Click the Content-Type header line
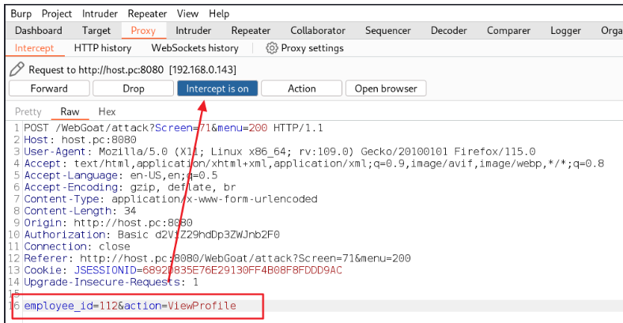Screen dimensions: 623x323 (x=171, y=199)
